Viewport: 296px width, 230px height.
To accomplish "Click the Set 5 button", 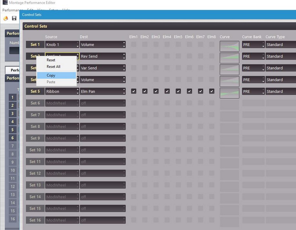I will point(35,91).
